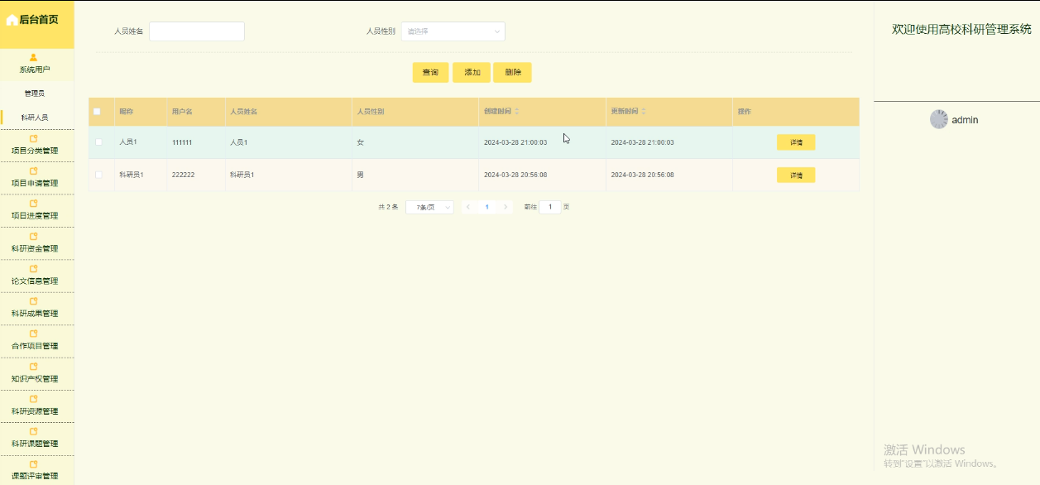The height and width of the screenshot is (485, 1040).
Task: Click the 昵称 column header
Action: [x=127, y=112]
